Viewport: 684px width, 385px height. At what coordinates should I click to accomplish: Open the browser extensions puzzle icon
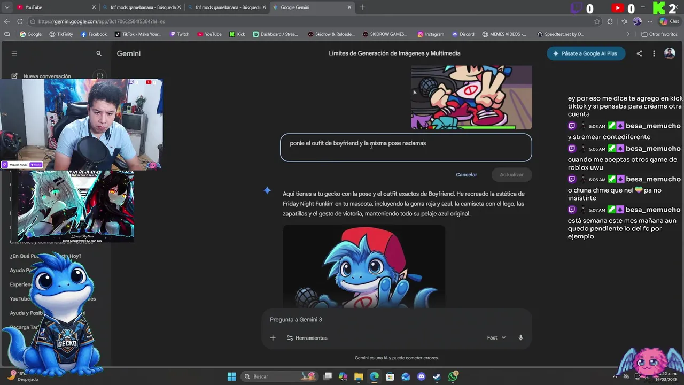click(610, 21)
